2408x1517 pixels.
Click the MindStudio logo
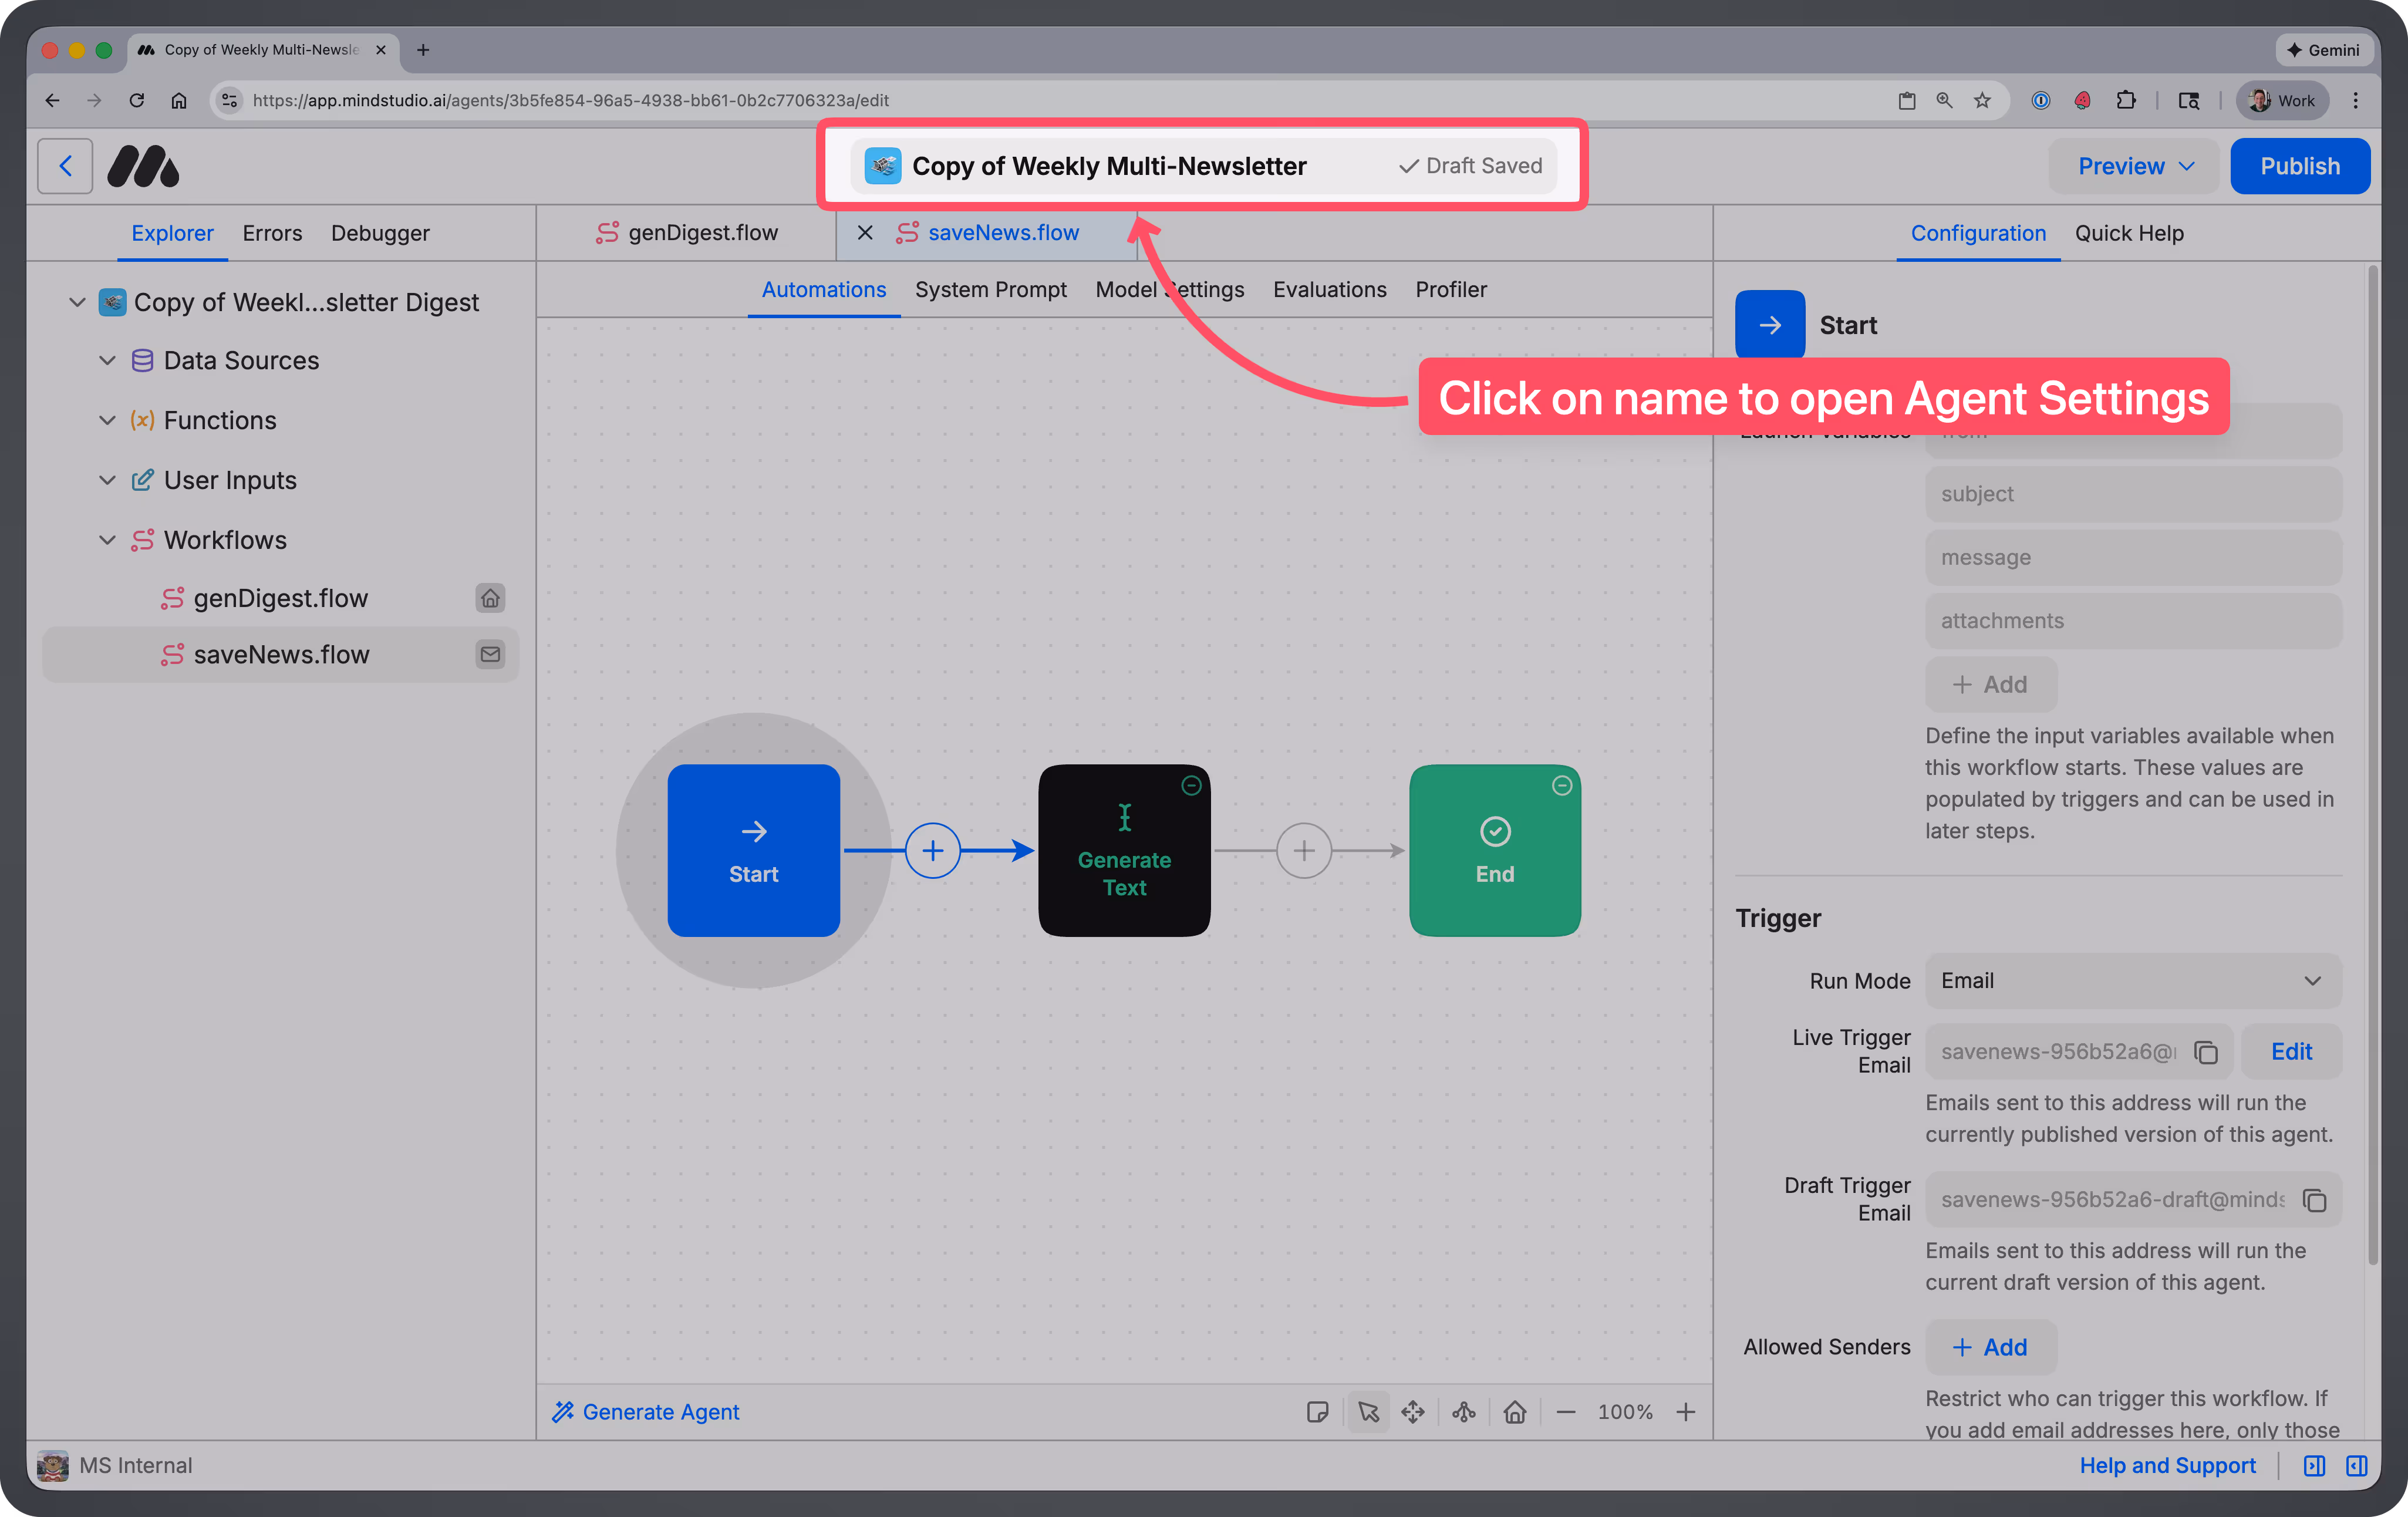click(143, 165)
